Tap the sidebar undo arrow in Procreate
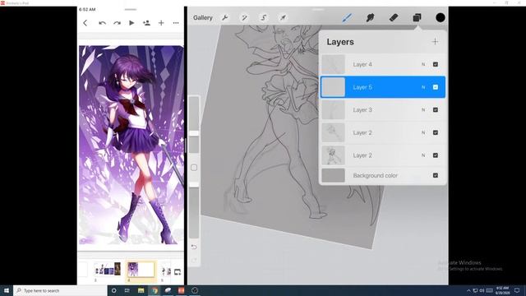 [x=194, y=247]
